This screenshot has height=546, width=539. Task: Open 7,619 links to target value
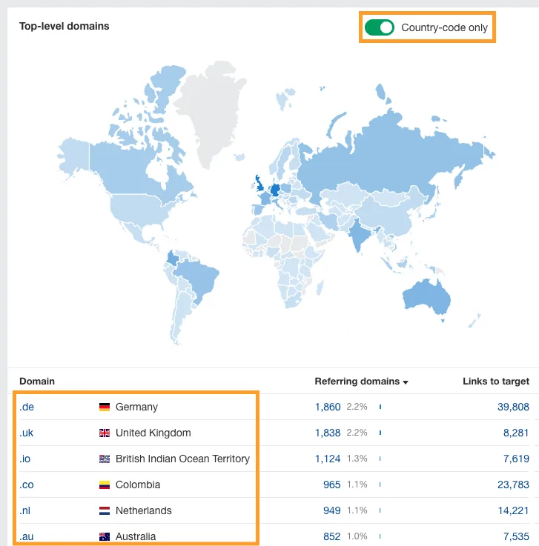[x=516, y=459]
